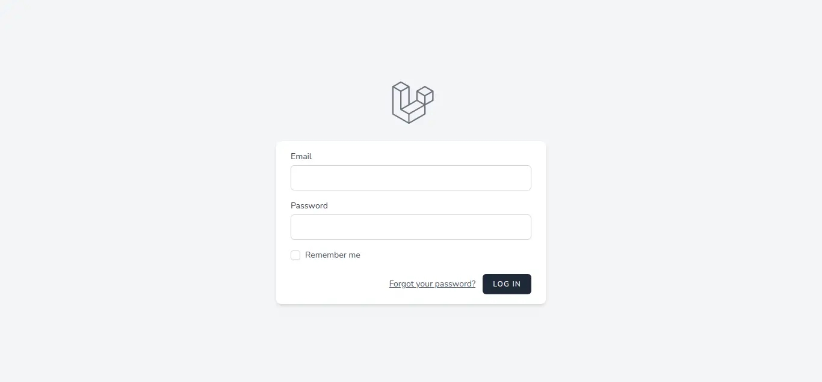Click the grey outlined Laravel icon
Screen dimensions: 822x382
(412, 103)
